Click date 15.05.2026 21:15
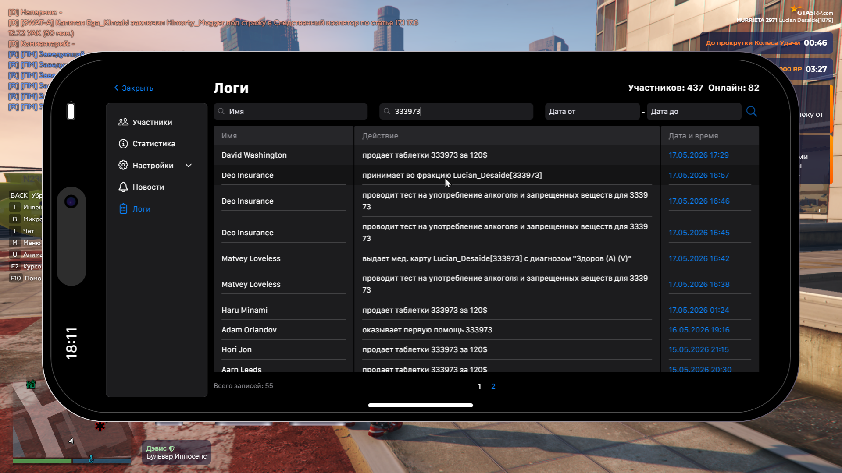Screen dimensions: 842x473 (x=699, y=349)
